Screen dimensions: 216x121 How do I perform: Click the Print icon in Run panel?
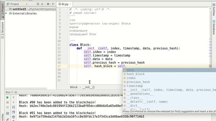(13, 117)
